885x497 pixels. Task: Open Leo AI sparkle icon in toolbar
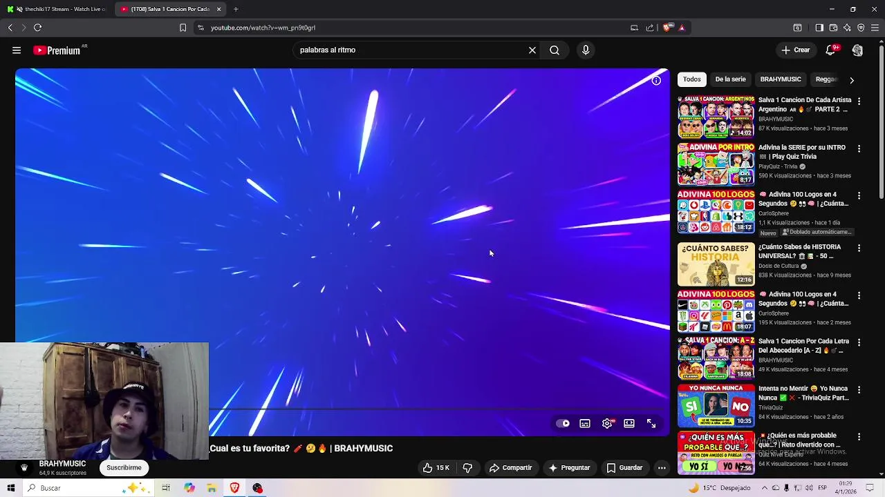pyautogui.click(x=847, y=28)
